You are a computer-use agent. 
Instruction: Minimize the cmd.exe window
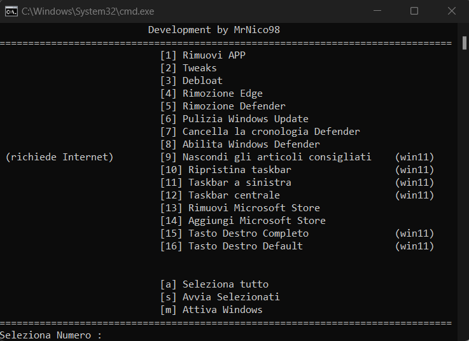(379, 11)
